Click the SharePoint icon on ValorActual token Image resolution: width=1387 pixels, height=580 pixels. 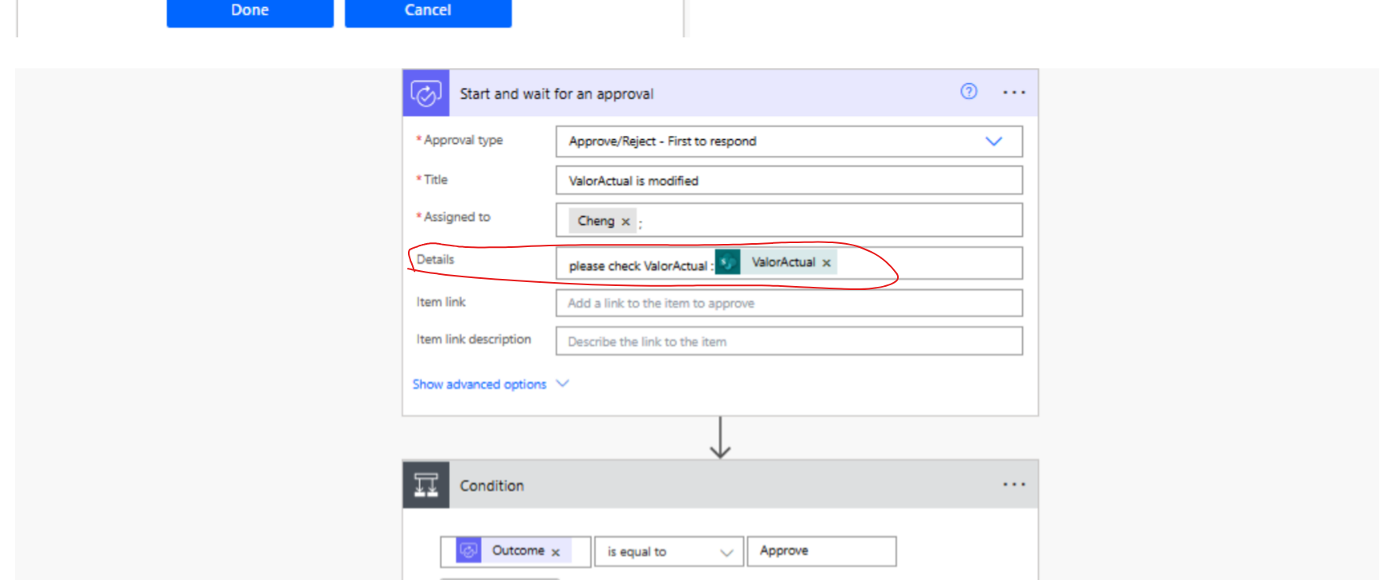click(x=728, y=262)
